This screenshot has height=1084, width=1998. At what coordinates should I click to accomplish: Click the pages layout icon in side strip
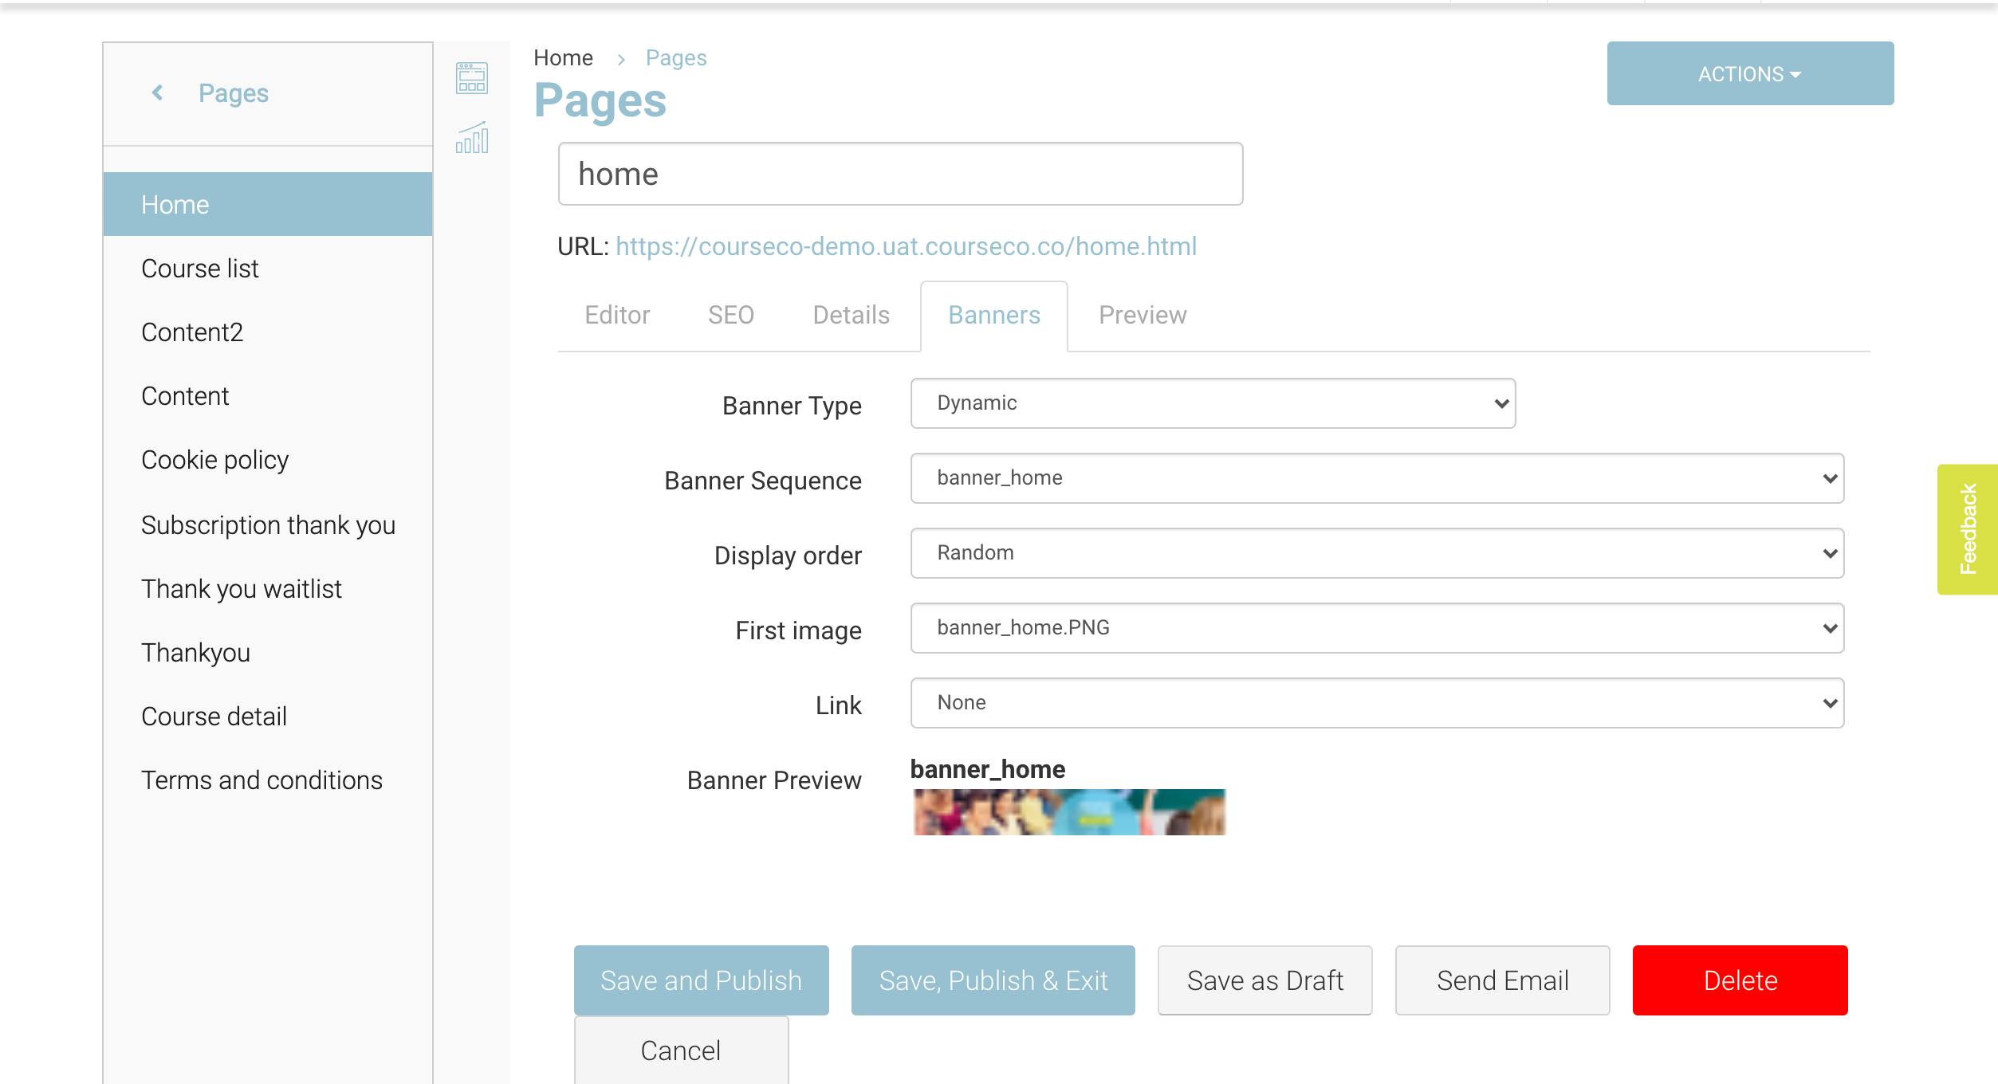[x=471, y=77]
